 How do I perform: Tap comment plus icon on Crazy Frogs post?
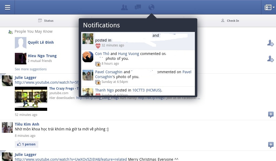click(271, 115)
